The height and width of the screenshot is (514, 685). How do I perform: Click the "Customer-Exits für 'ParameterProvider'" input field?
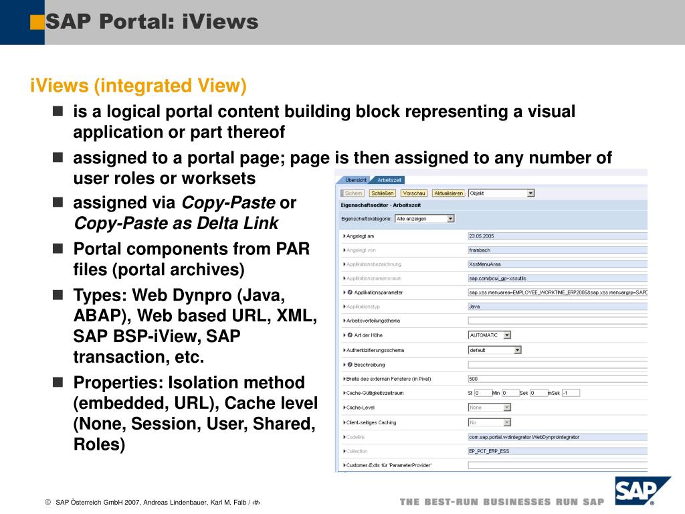[x=557, y=466]
